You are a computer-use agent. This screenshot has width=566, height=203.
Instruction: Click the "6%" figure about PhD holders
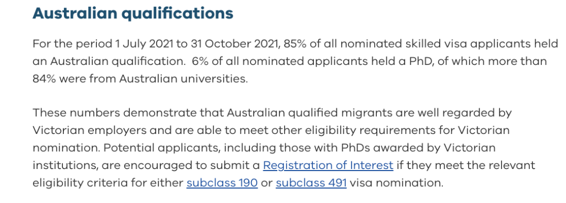[199, 61]
